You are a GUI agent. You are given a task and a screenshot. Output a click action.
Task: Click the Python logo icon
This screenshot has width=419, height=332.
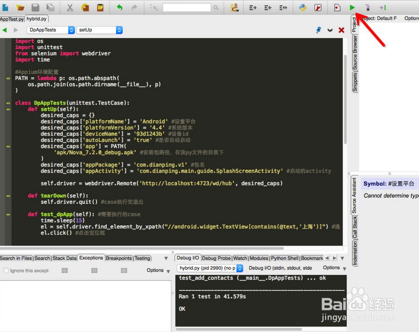click(303, 7)
